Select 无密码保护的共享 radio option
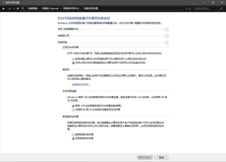Viewport: 226px width, 162px height. (73, 139)
